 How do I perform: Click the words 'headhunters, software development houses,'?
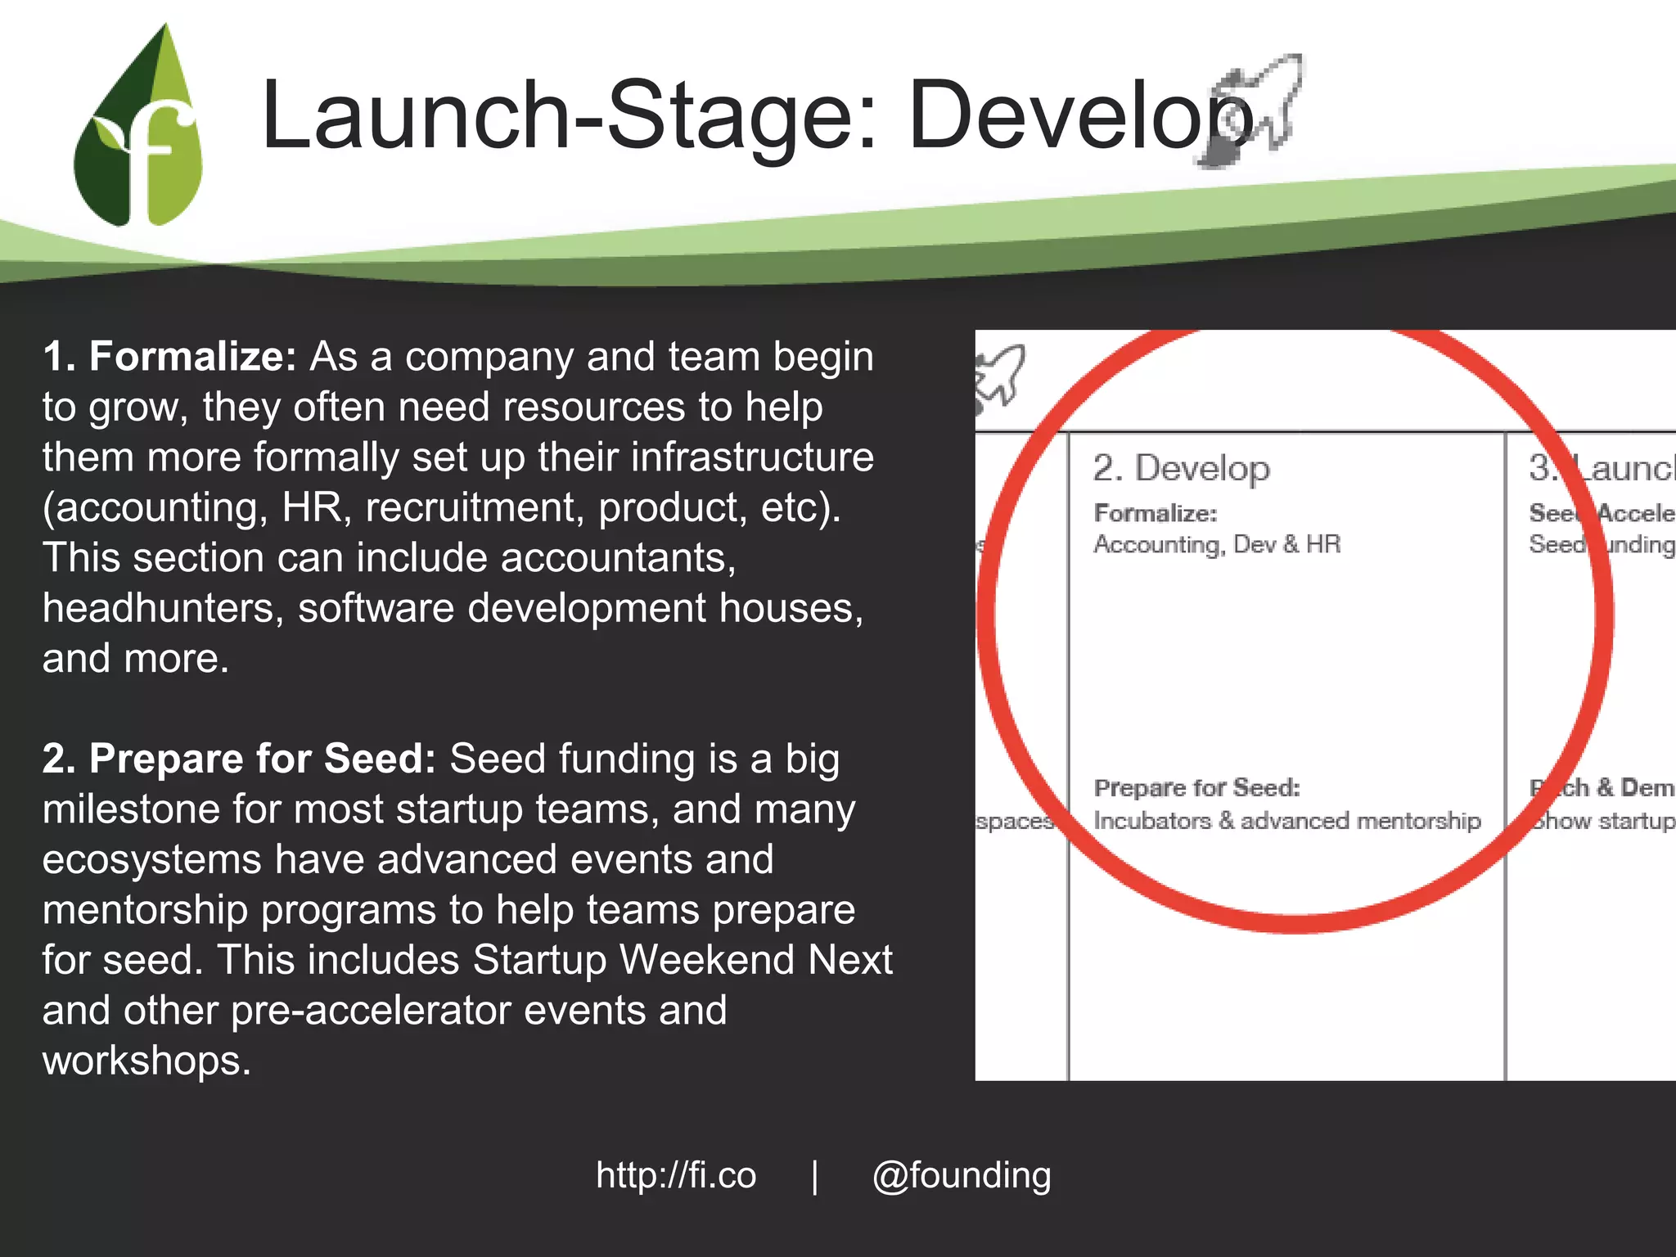click(453, 608)
